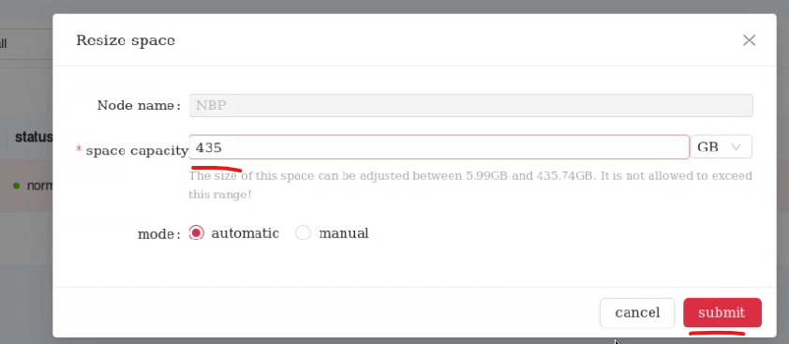Viewport: 789px width, 344px height.
Task: Click the 'manual' radio label text
Action: (x=344, y=233)
